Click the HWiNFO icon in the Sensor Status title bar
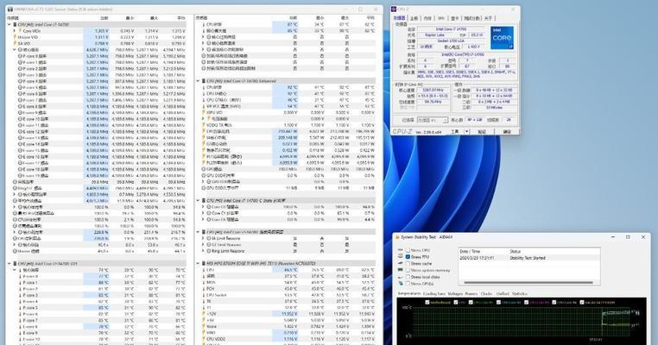This screenshot has width=658, height=345. [x=10, y=9]
